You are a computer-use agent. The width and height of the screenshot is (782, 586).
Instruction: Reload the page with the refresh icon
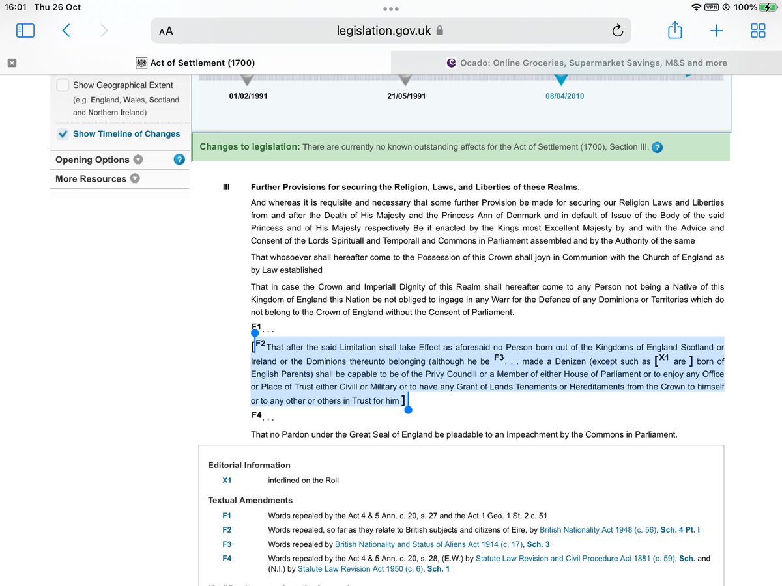tap(618, 31)
